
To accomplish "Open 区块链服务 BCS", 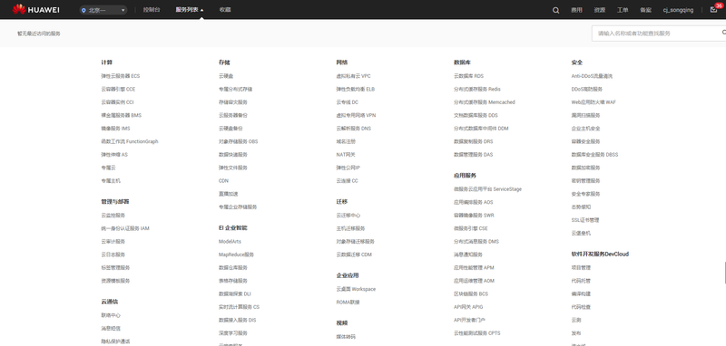I will coord(471,293).
